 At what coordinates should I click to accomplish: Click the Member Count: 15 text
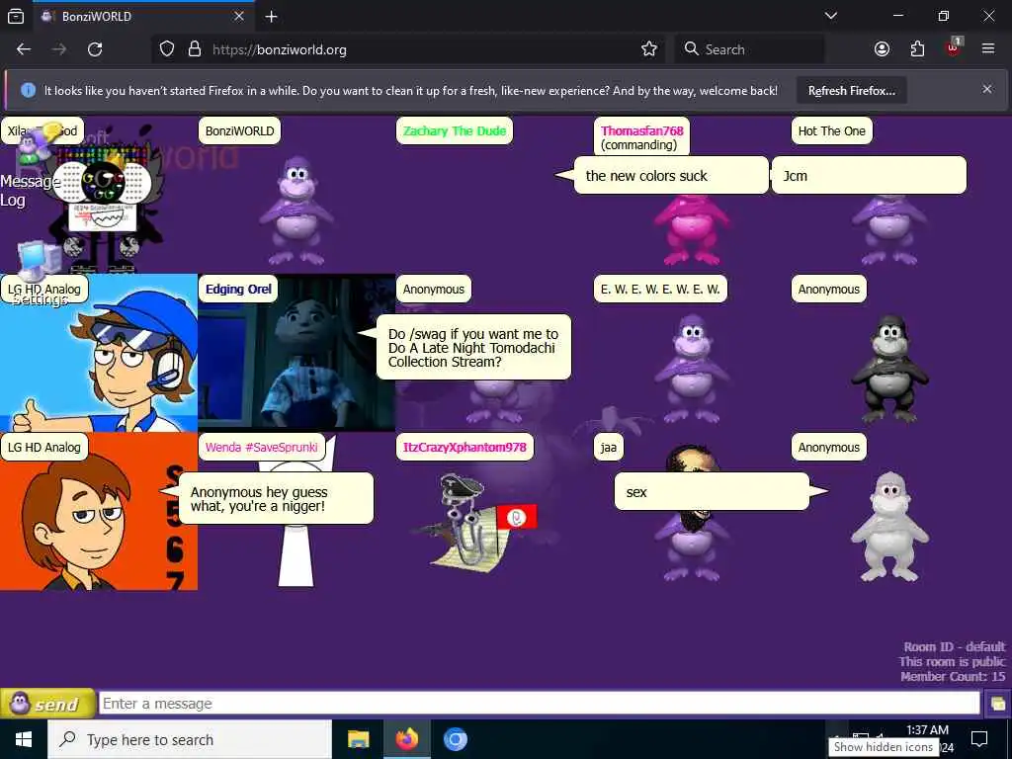coord(953,676)
